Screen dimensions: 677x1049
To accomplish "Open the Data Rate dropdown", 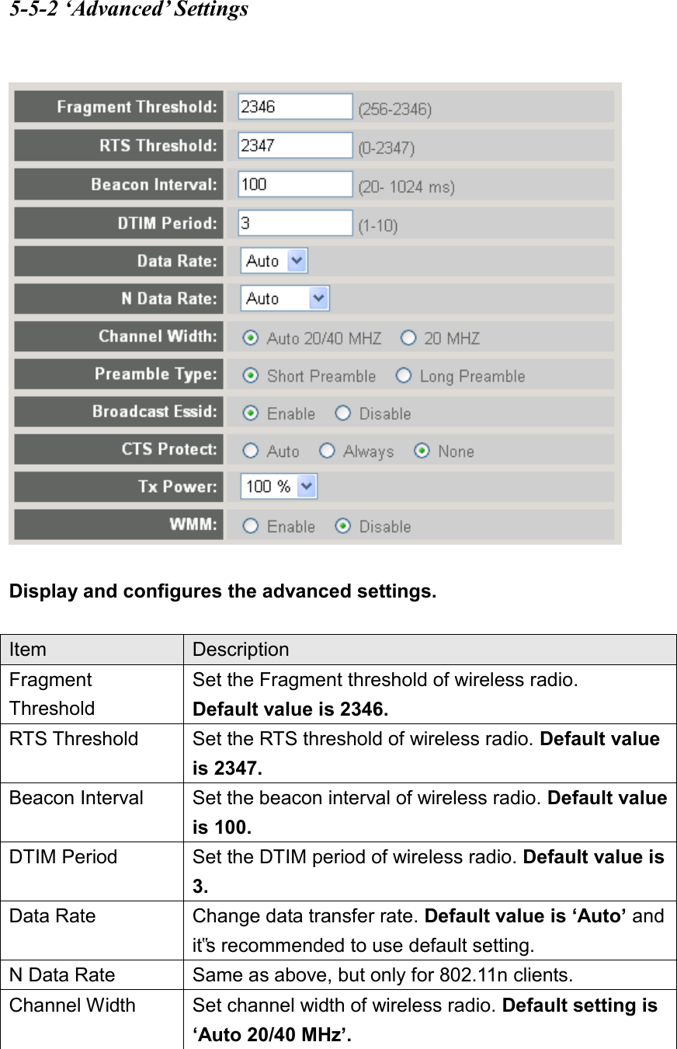I will pyautogui.click(x=274, y=261).
